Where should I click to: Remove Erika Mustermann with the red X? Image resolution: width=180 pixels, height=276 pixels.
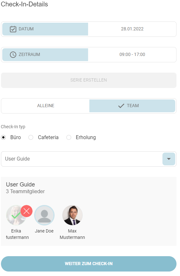point(26,211)
